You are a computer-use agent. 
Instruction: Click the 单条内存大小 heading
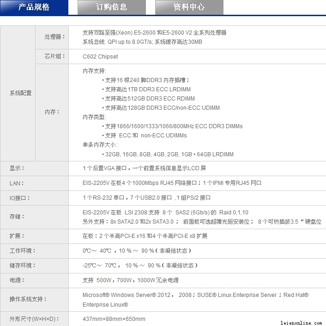100,145
